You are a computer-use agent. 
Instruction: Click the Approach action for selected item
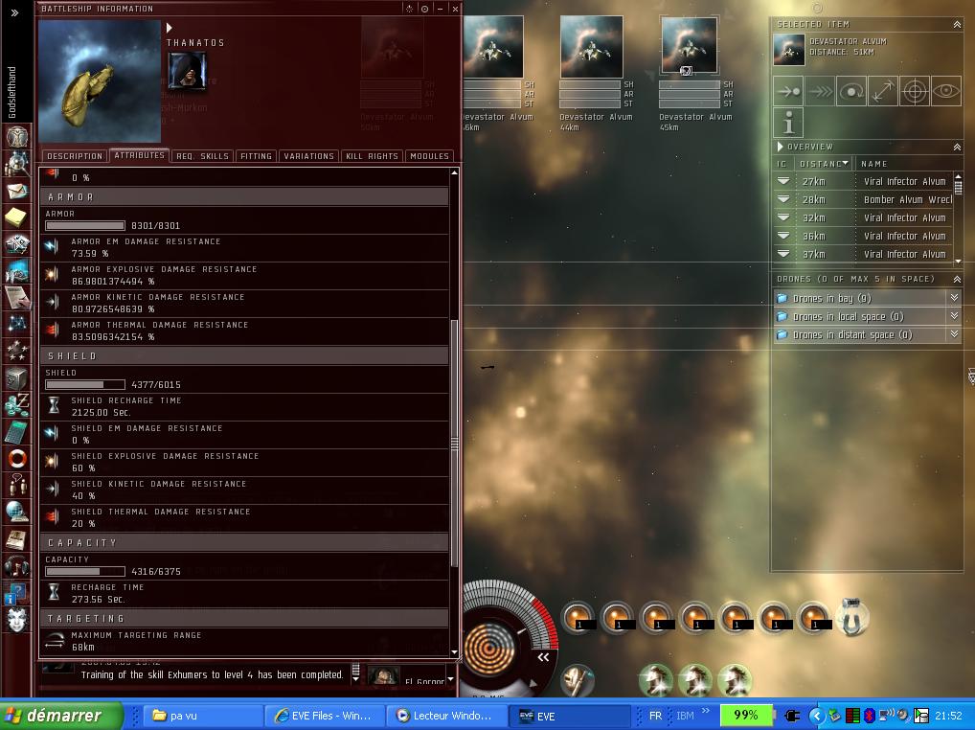tap(788, 91)
